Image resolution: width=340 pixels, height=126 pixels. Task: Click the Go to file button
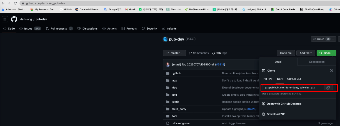[286, 53]
